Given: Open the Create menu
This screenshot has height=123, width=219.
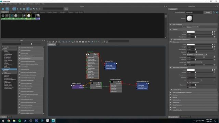Looking at the screenshot, I should point(15,4).
